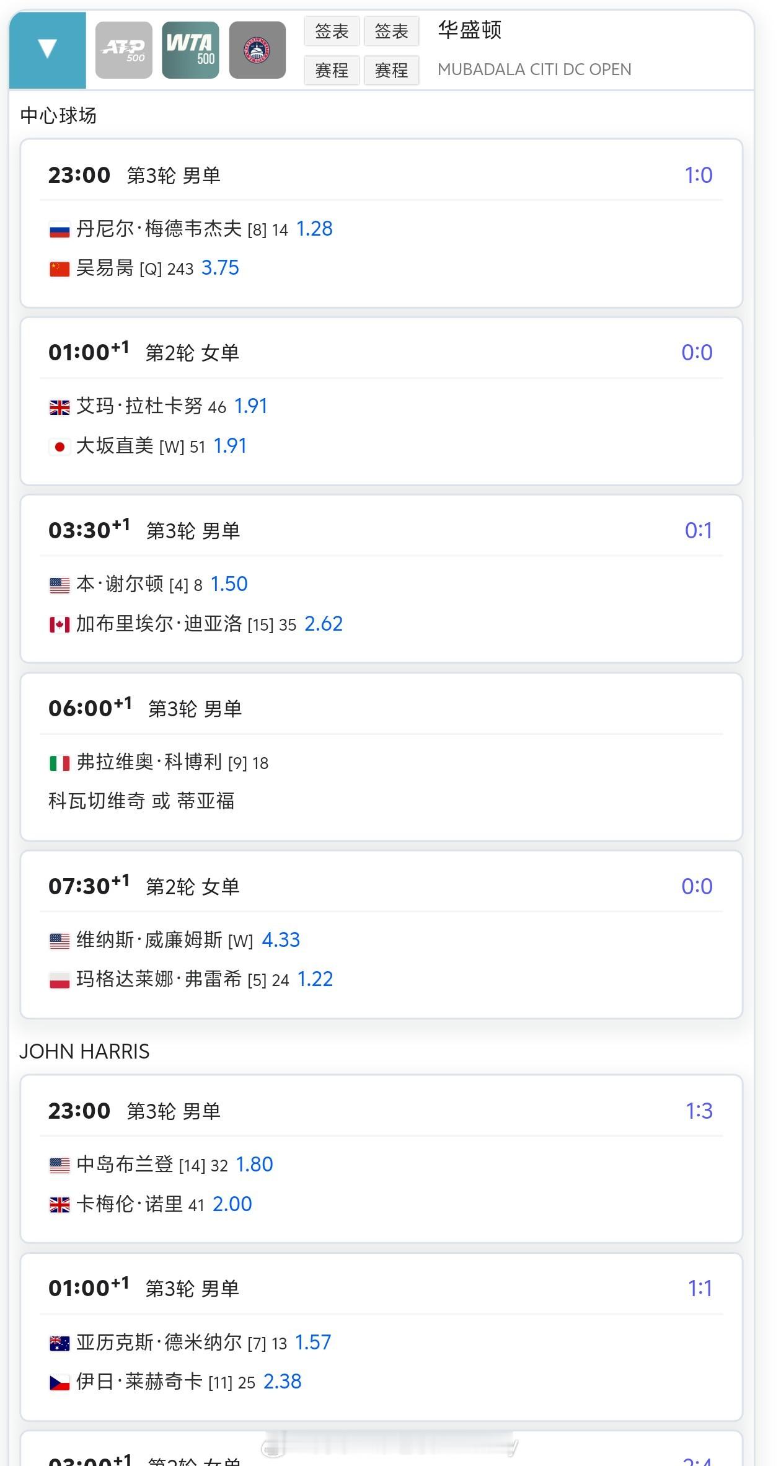
Task: Open the 06:00 第3轮 男单 match card
Action: point(381,757)
